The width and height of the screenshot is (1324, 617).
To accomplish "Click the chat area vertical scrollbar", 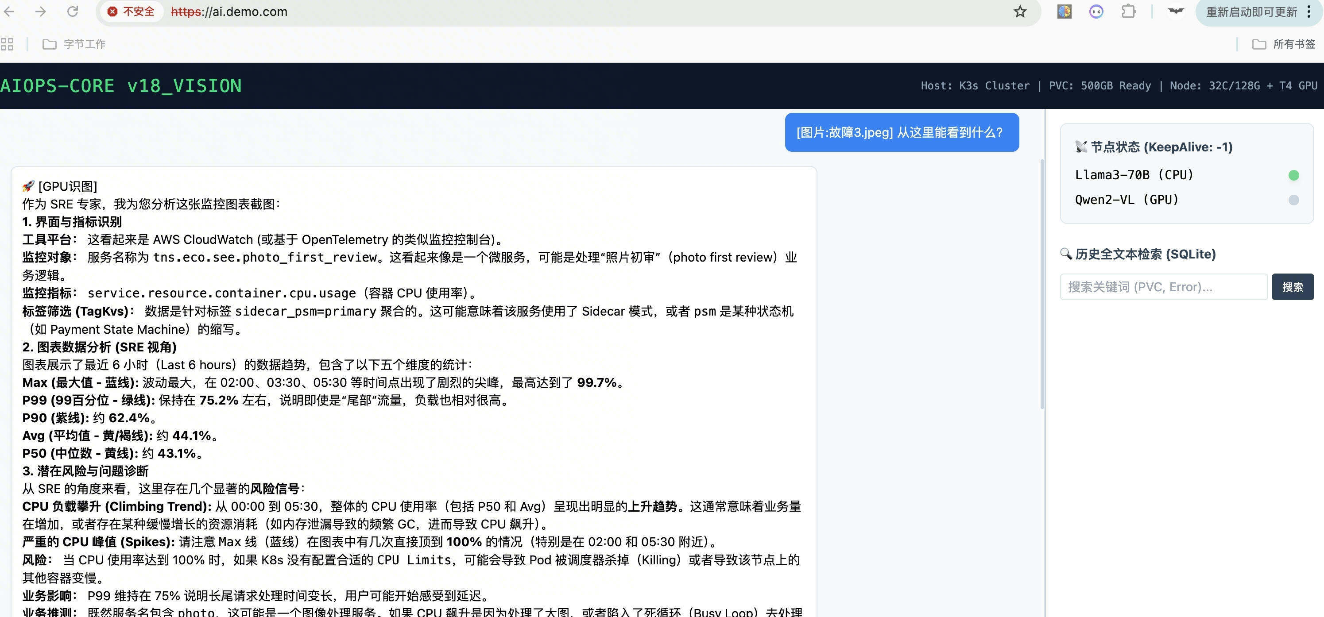I will 1042,284.
